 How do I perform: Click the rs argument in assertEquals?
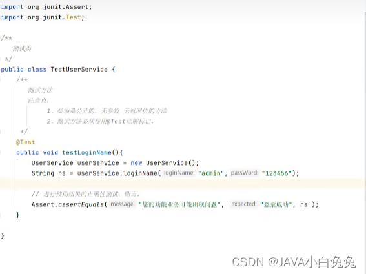click(303, 204)
